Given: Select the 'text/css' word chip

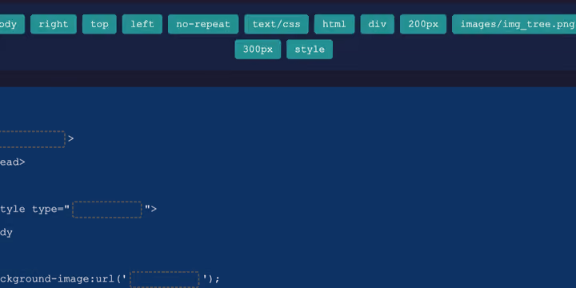Looking at the screenshot, I should click(276, 24).
